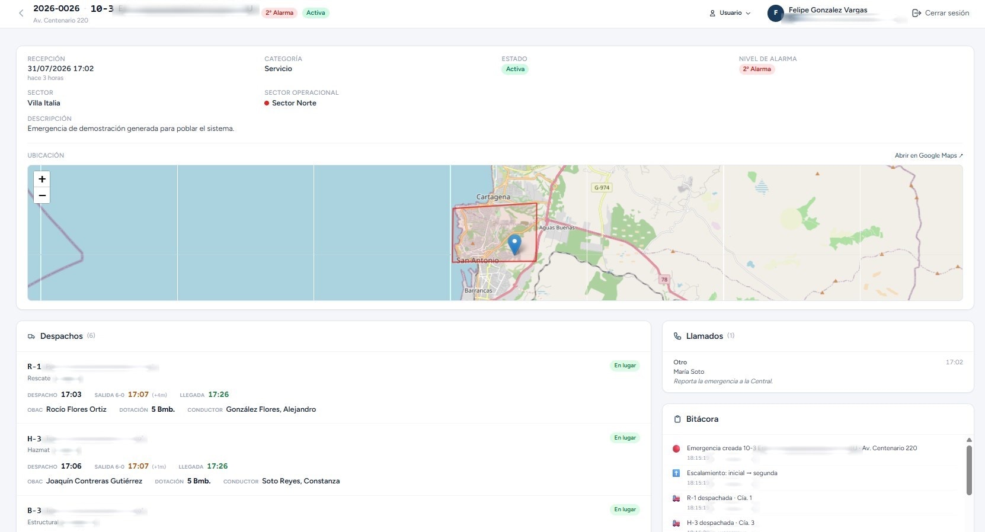985x532 pixels.
Task: Click the Av. Centenario 220 address subtitle
Action: pyautogui.click(x=60, y=20)
